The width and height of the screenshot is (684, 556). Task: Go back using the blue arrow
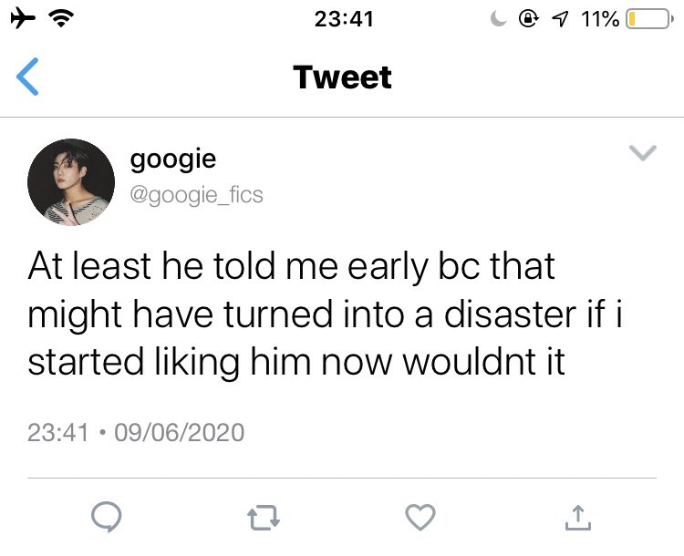[x=27, y=77]
